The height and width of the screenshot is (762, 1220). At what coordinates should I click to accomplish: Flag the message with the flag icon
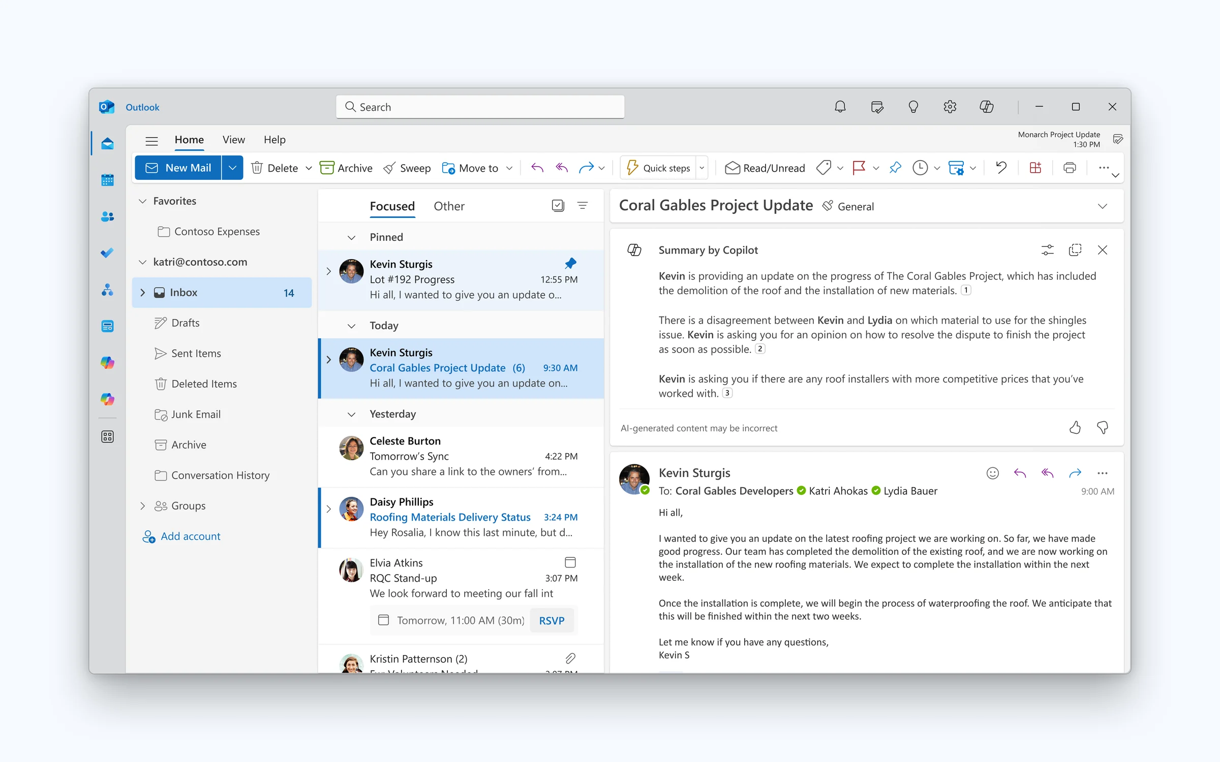click(x=859, y=168)
